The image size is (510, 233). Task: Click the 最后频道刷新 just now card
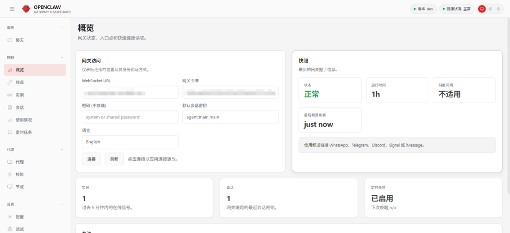[330, 120]
